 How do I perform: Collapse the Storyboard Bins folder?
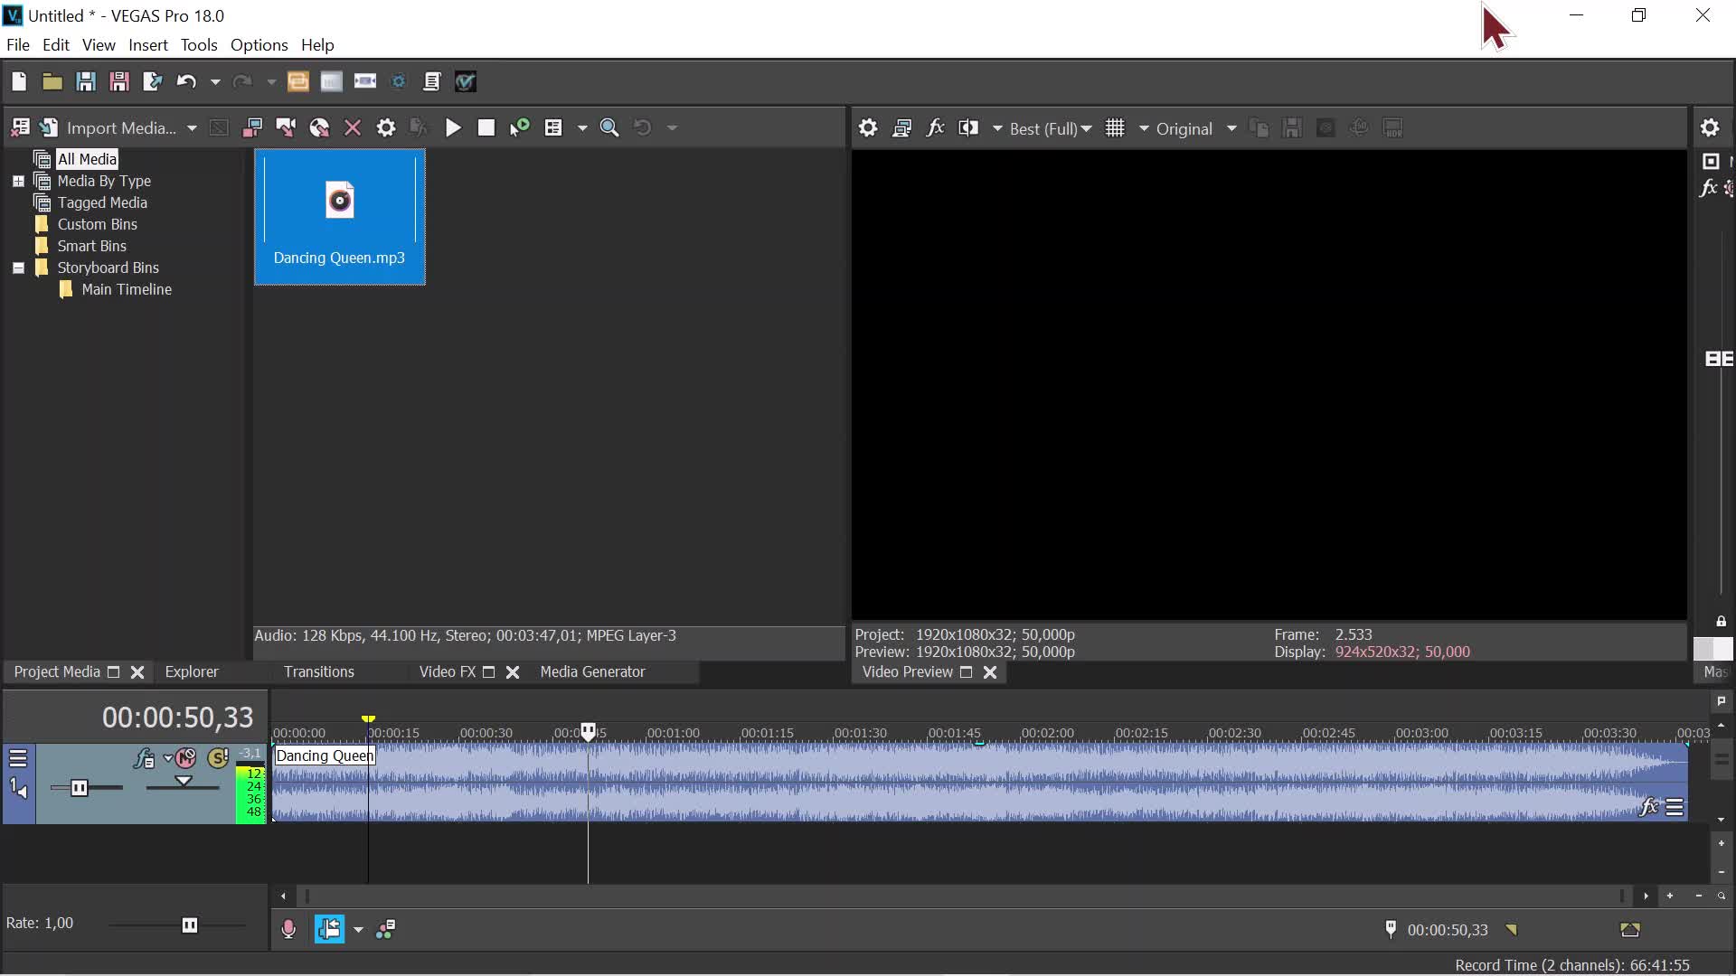click(x=18, y=268)
